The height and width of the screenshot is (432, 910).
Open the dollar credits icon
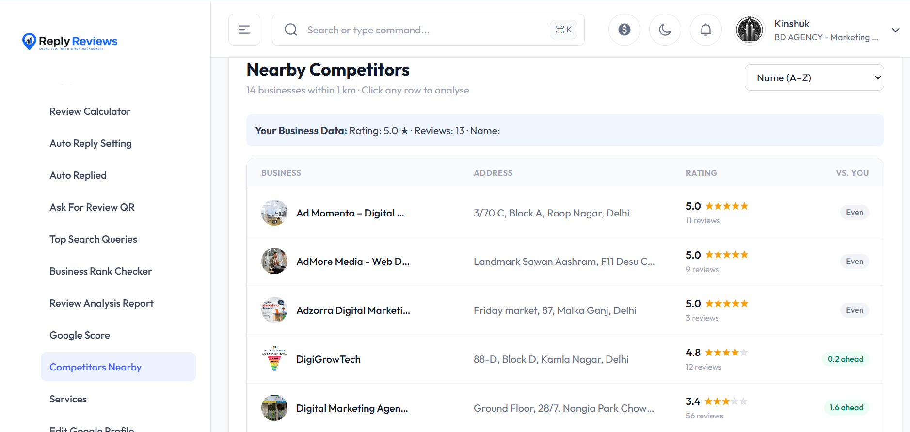[624, 30]
